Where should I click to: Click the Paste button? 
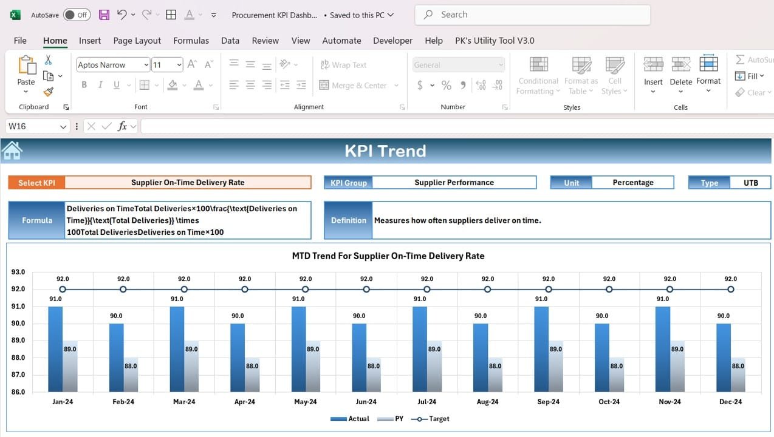click(x=26, y=75)
